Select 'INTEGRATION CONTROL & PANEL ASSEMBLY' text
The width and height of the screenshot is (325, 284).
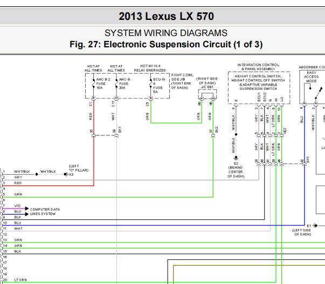click(258, 67)
